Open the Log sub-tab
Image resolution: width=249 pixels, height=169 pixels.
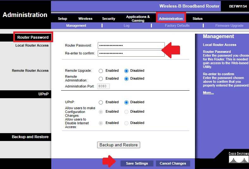[x=127, y=25]
